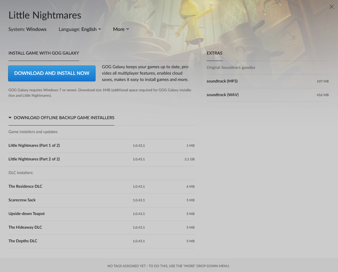Click the 1 MB size for Part 1
Image resolution: width=338 pixels, height=272 pixels.
(190, 146)
